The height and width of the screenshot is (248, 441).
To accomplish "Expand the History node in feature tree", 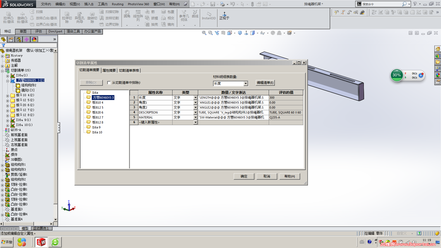I will click(2, 56).
